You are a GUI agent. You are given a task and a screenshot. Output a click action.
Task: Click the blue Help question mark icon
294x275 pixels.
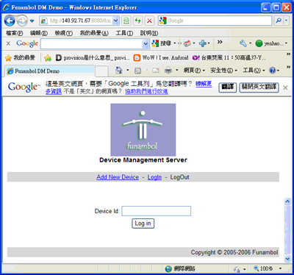coord(273,71)
